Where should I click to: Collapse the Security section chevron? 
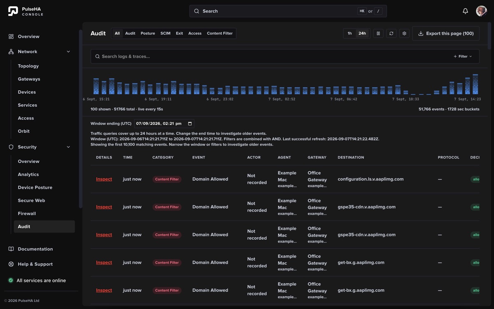(x=68, y=147)
